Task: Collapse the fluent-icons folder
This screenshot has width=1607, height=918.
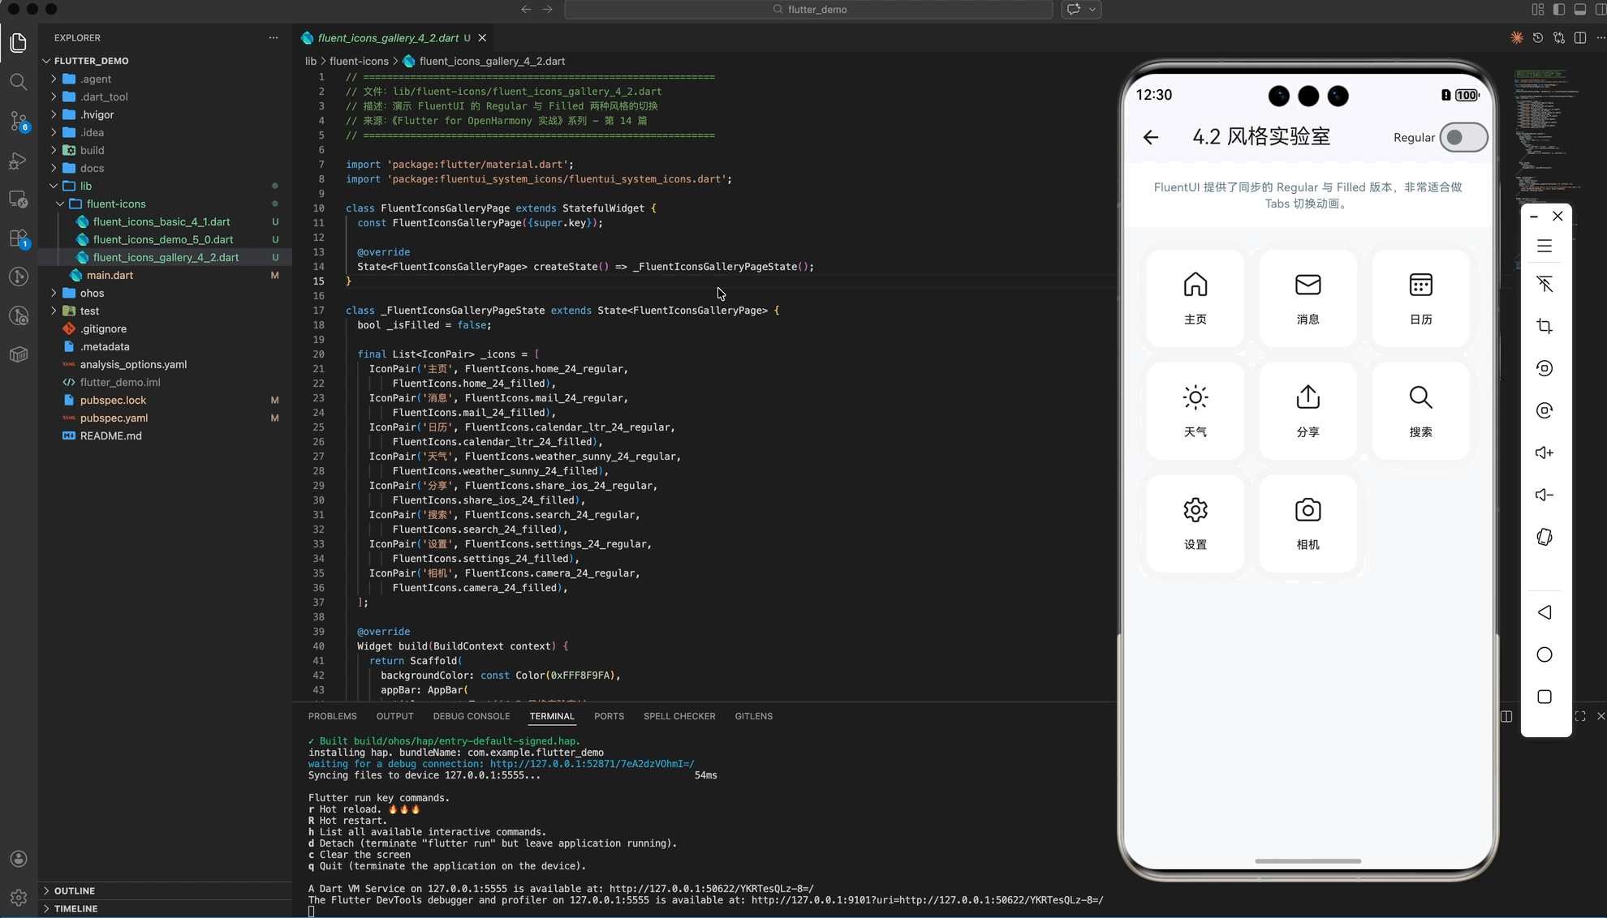Action: pyautogui.click(x=115, y=204)
